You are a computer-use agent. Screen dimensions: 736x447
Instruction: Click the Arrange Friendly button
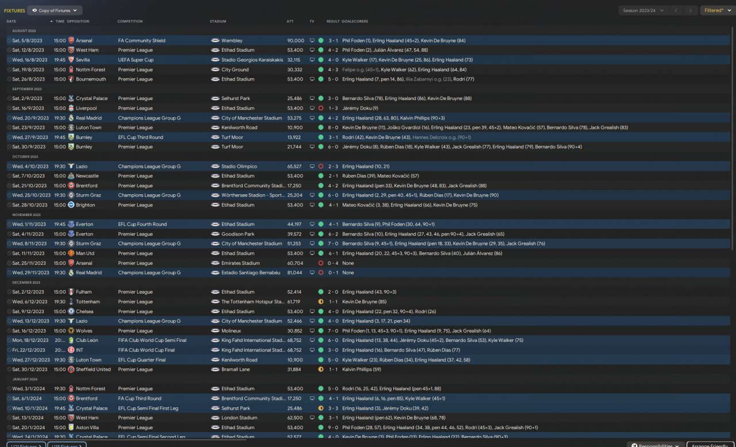pos(710,445)
